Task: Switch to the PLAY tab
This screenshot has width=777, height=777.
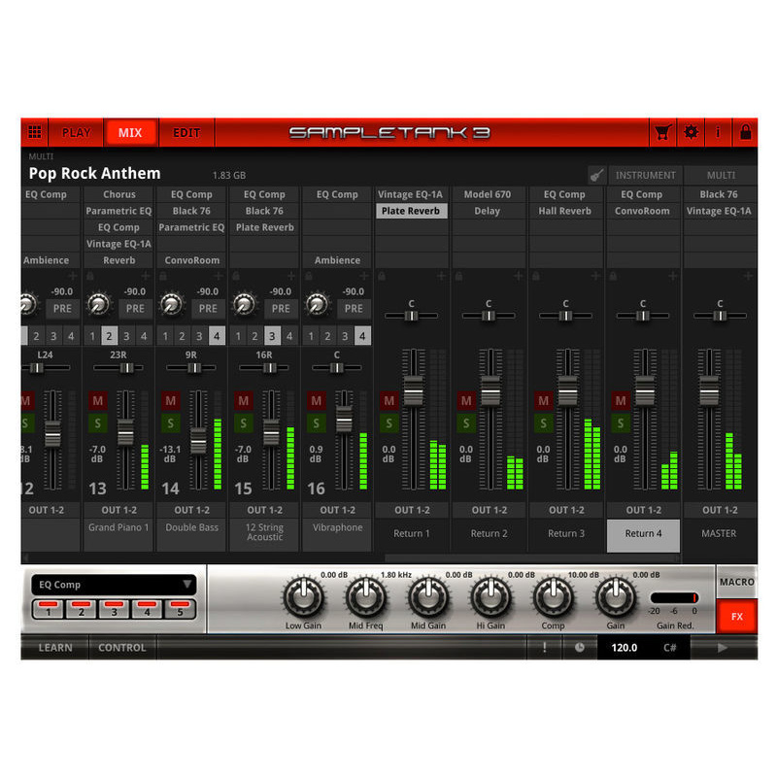Action: click(x=77, y=132)
